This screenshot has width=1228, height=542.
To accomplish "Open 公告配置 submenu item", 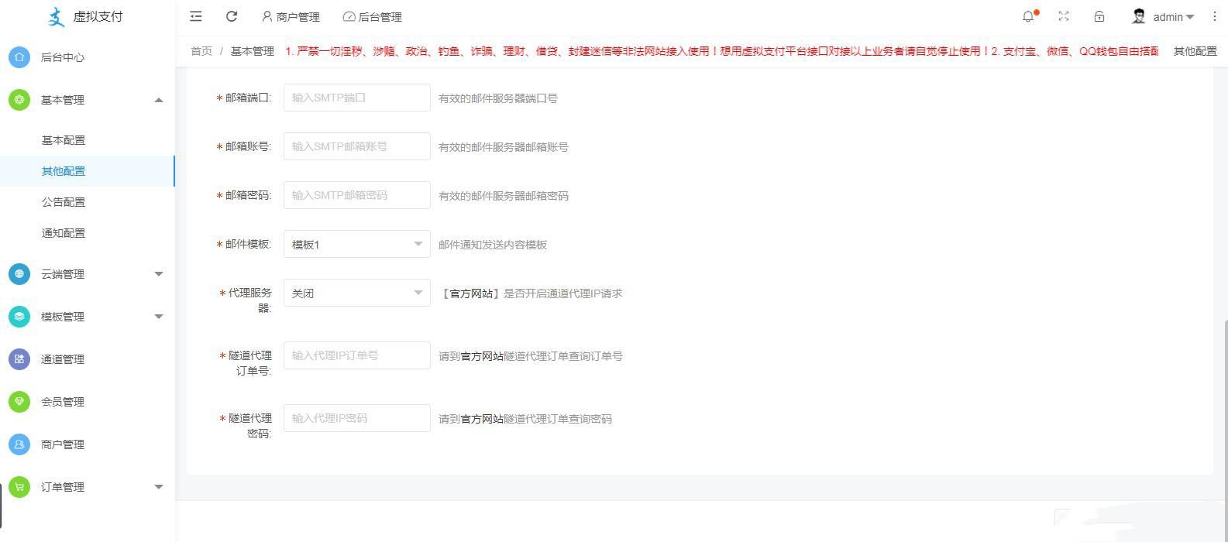I will [64, 202].
